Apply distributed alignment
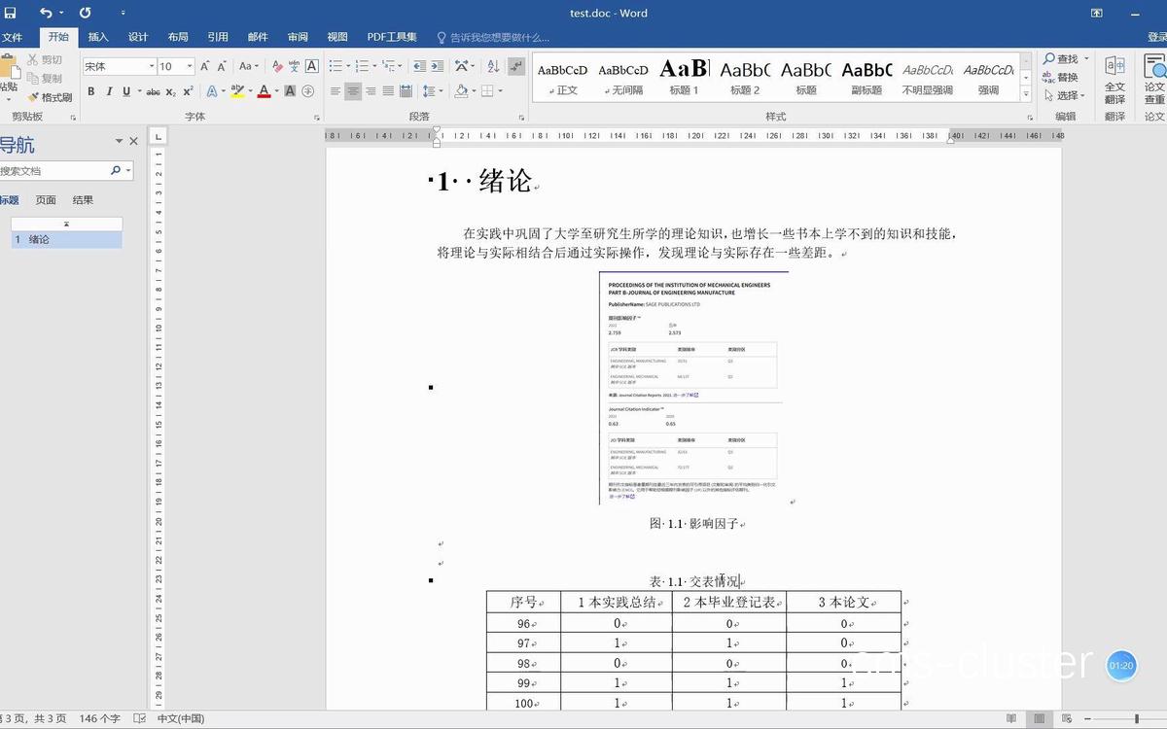 pos(406,91)
